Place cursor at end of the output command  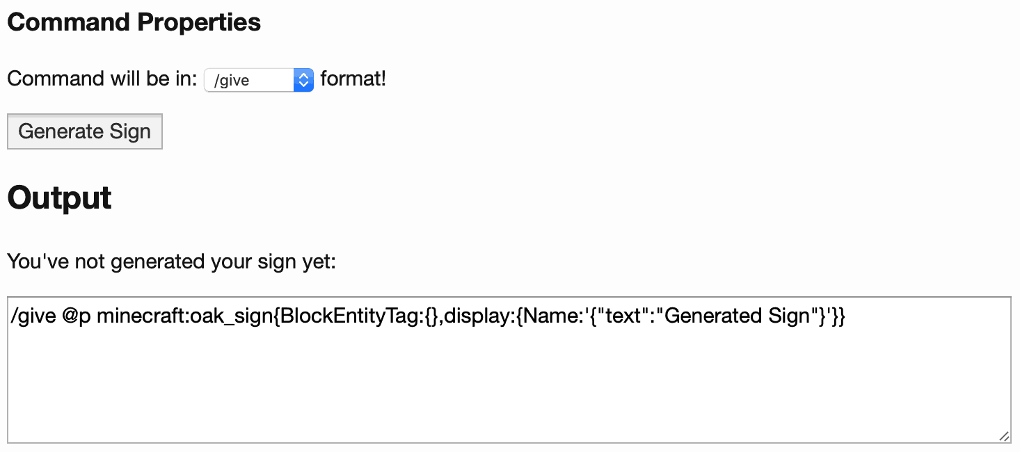846,316
